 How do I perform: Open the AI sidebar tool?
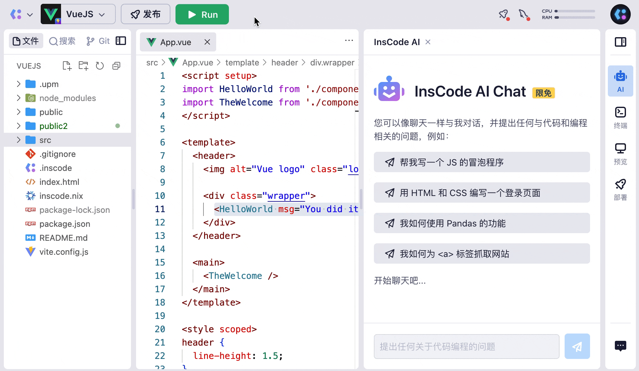coord(620,81)
